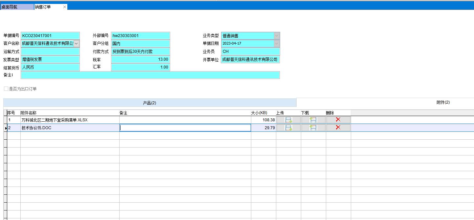Click upload icon for 技术协议书.DOC row

point(288,128)
